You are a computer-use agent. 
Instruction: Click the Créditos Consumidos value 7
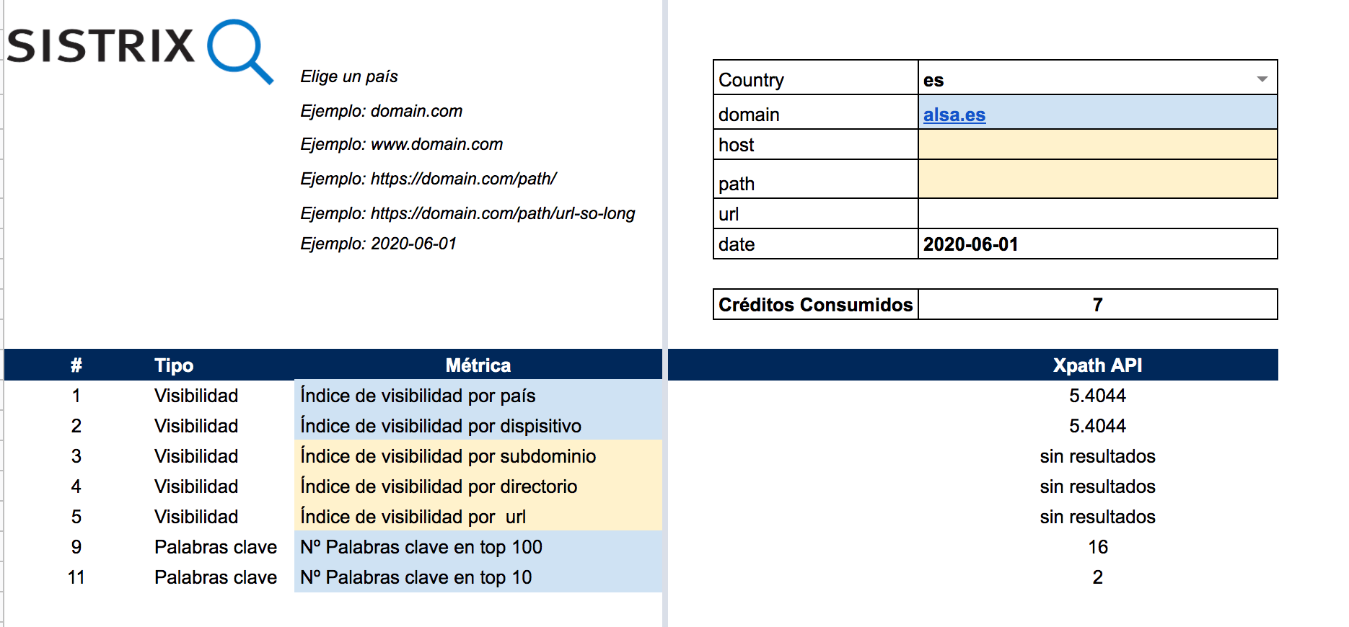[1097, 305]
